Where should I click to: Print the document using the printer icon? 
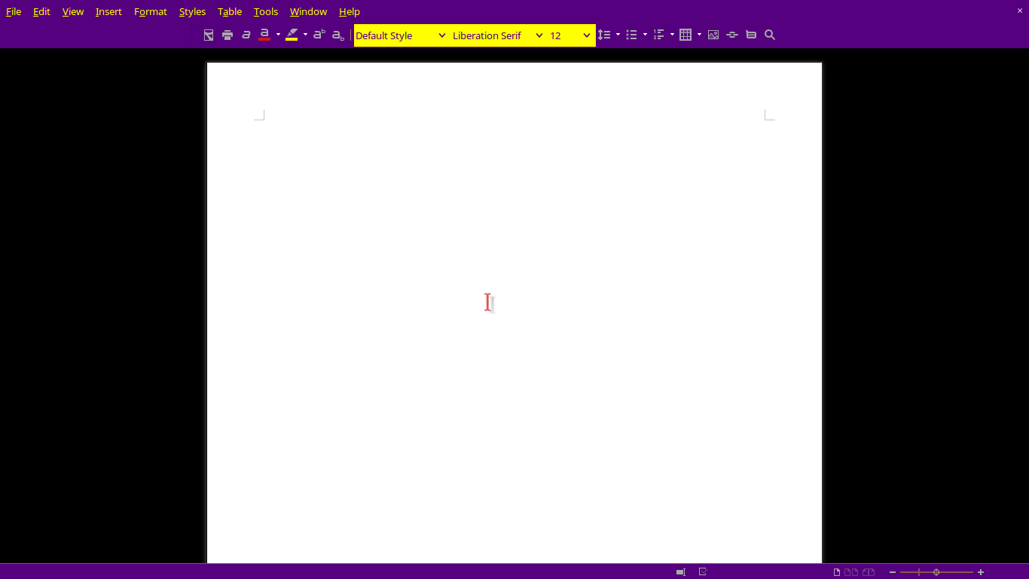pos(227,35)
